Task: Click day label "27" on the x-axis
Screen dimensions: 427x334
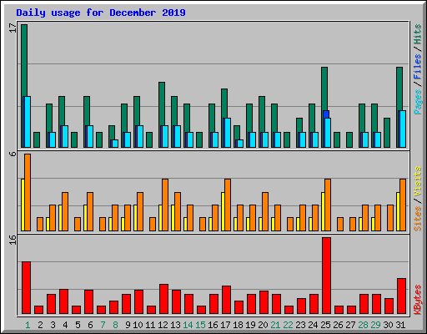Action: pos(350,325)
